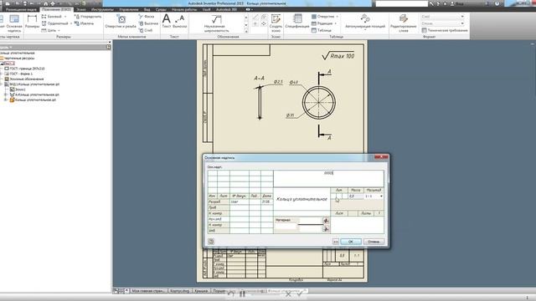Select the Фаска chamfer note tool
The height and width of the screenshot is (301, 536).
147,17
